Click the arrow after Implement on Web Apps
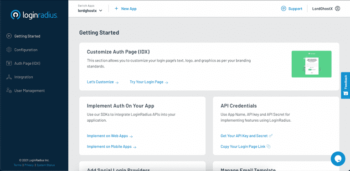Image resolution: width=350 pixels, height=171 pixels. click(x=131, y=136)
